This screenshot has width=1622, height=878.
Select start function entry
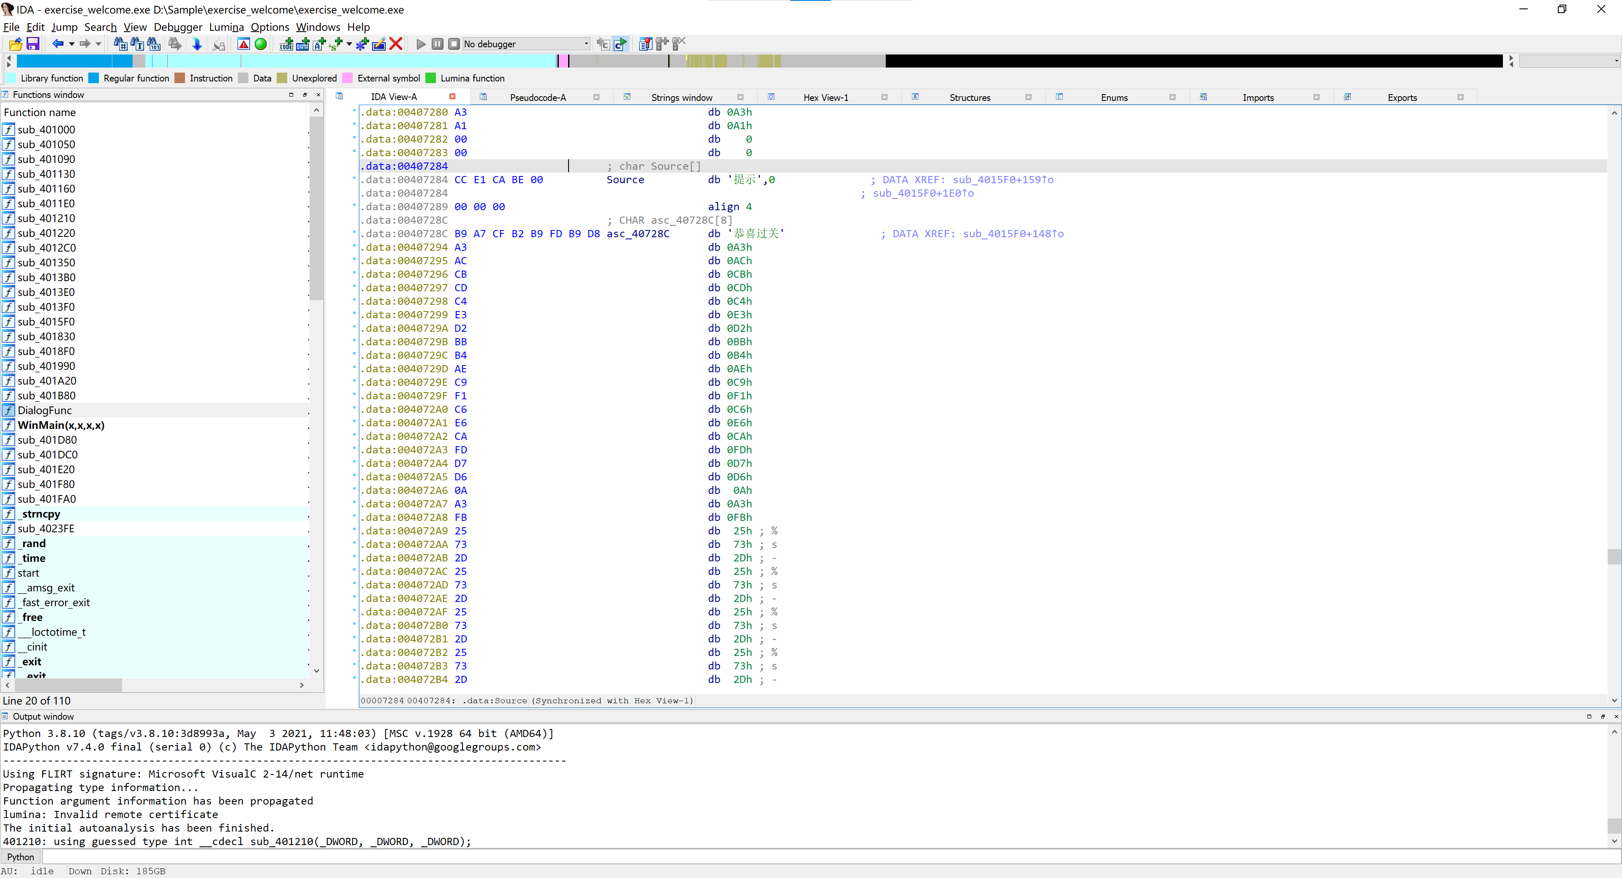click(154, 573)
